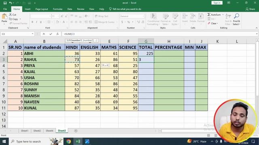The height and width of the screenshot is (145, 259).
Task: Click cell with 225 total for ABHI
Action: click(146, 54)
